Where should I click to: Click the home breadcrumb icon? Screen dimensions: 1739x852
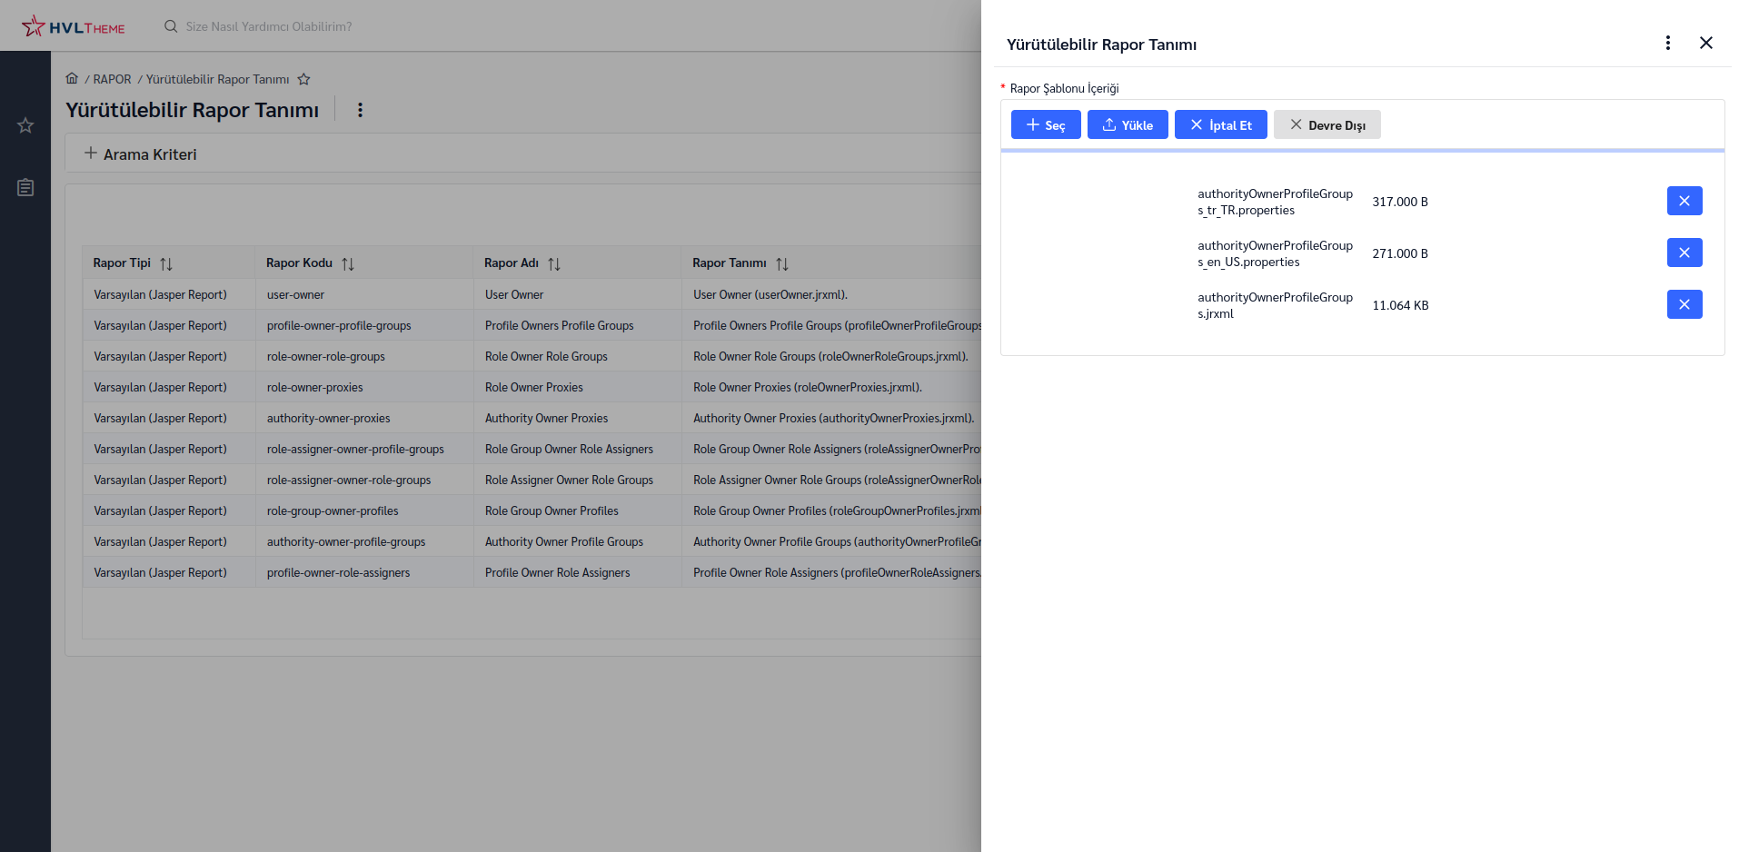coord(72,79)
